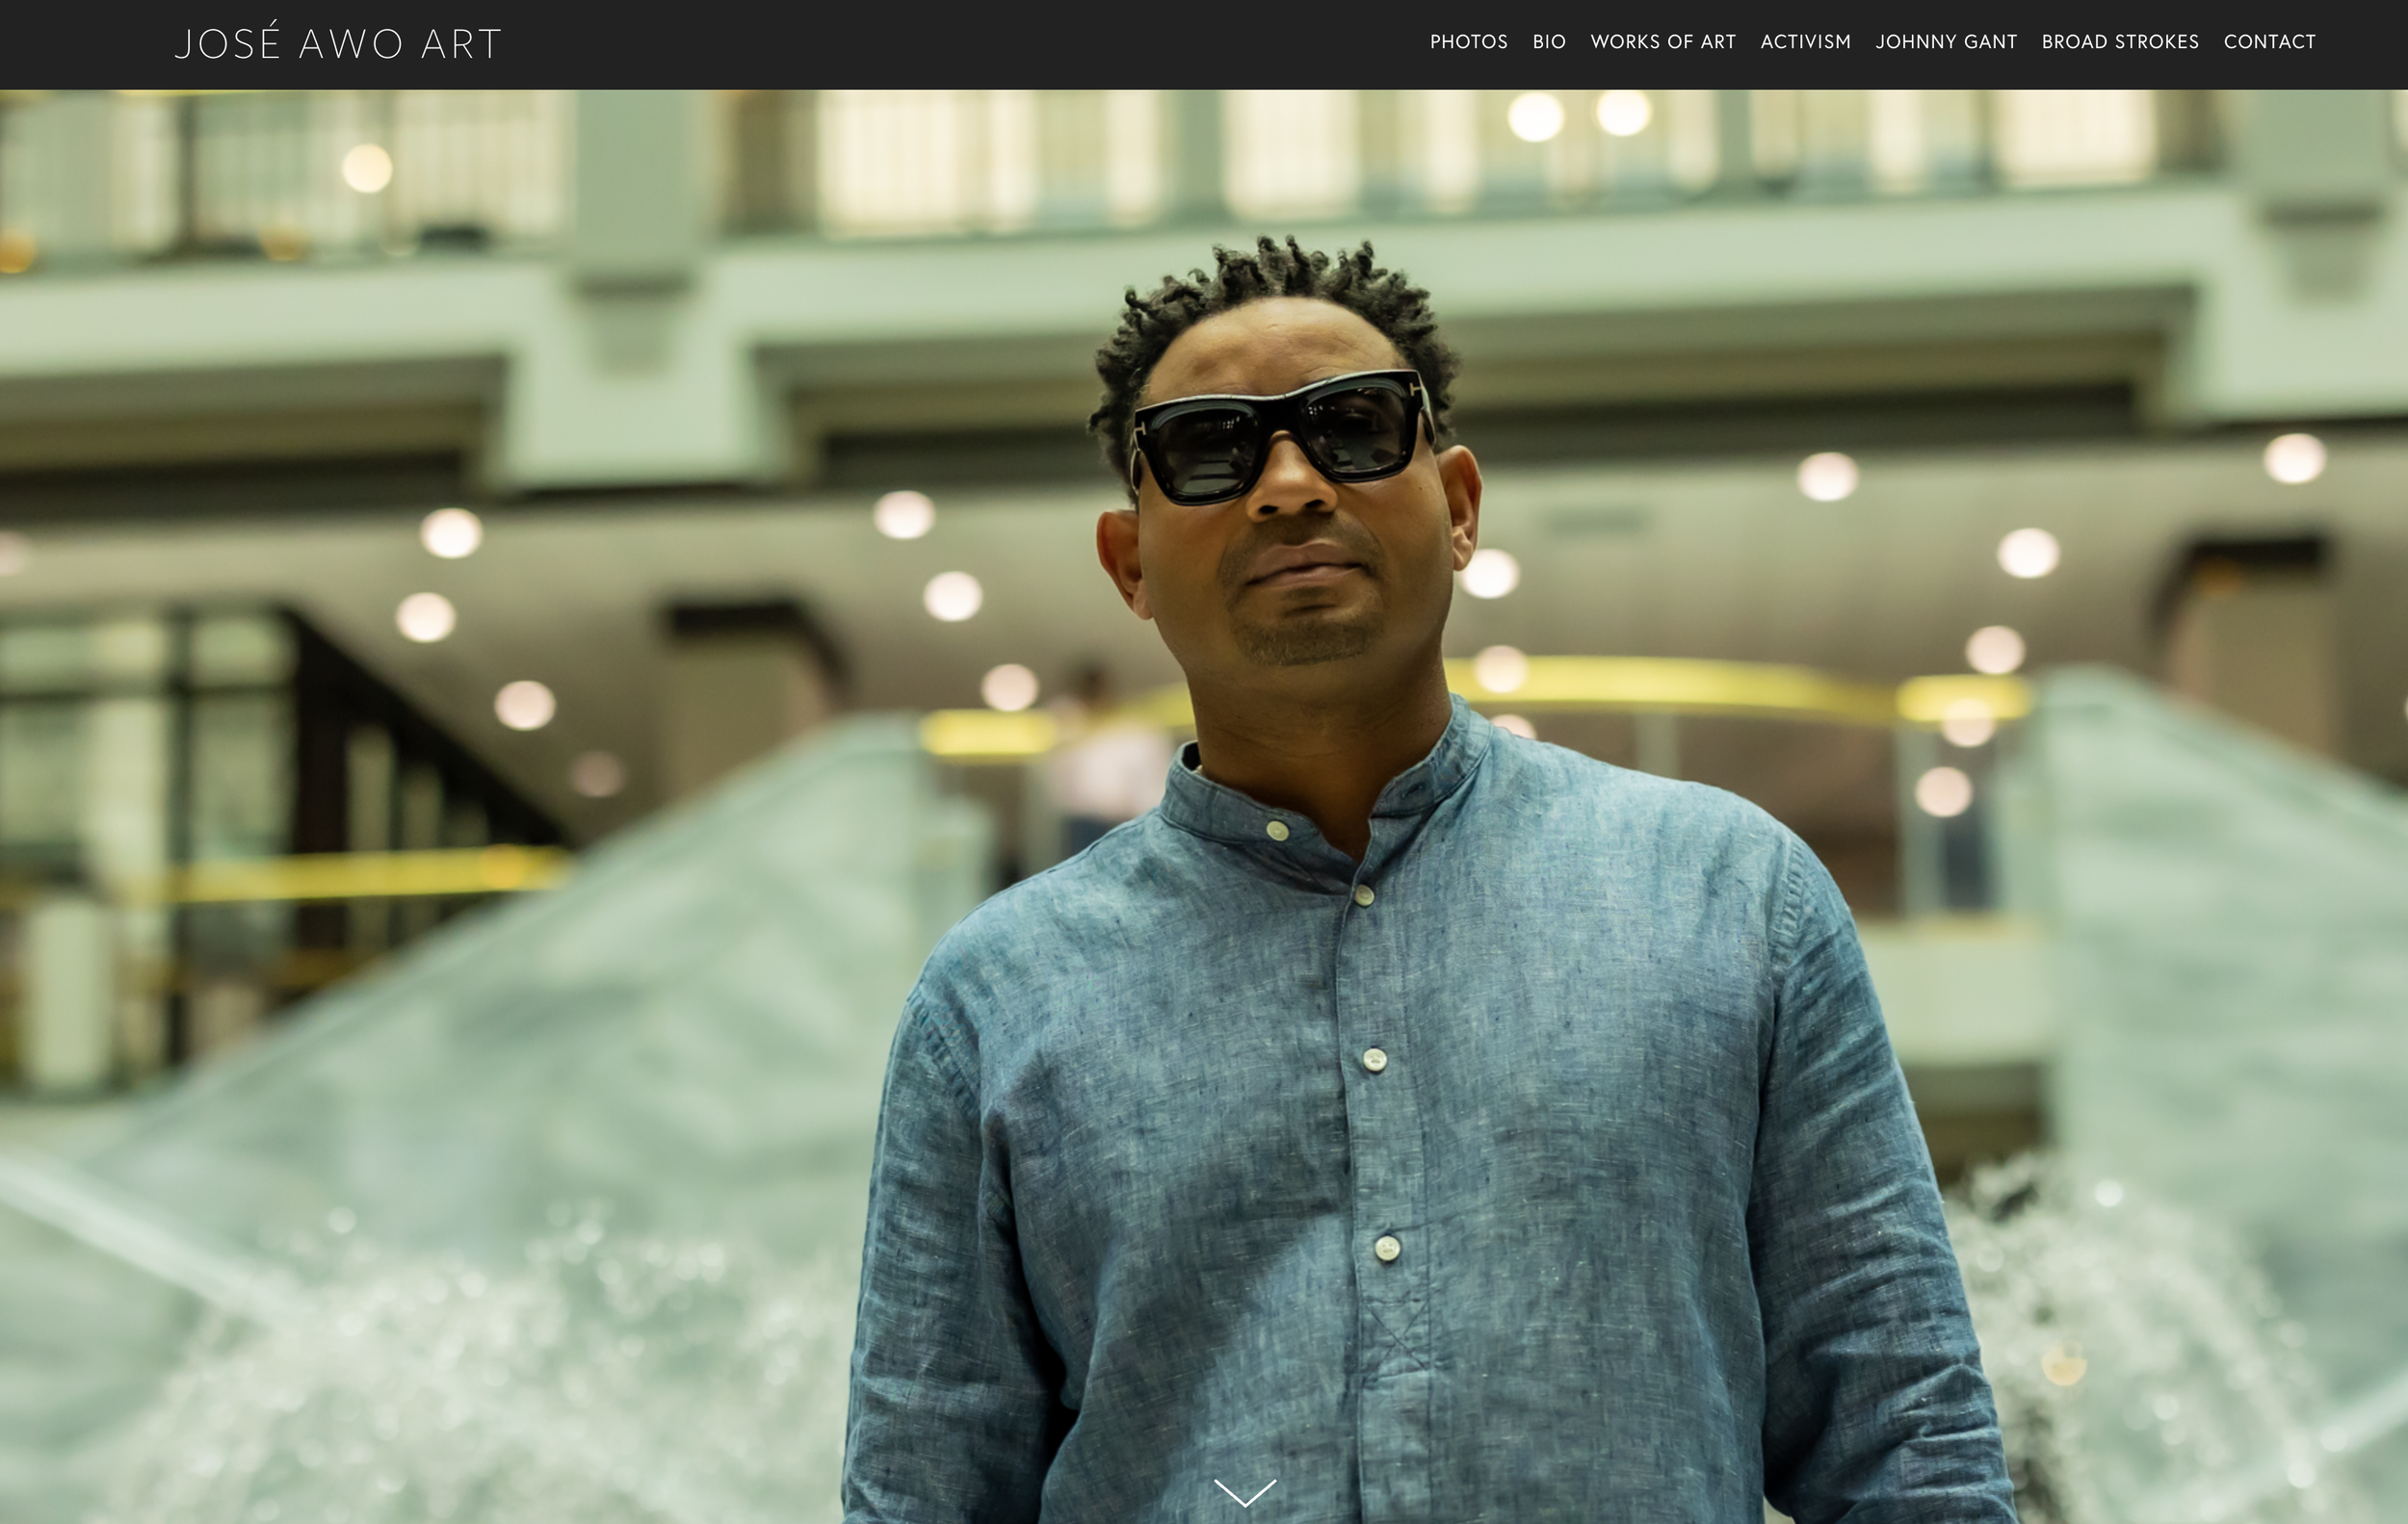Click the middle button of blue linen shirt
This screenshot has width=2408, height=1524.
1374,1059
